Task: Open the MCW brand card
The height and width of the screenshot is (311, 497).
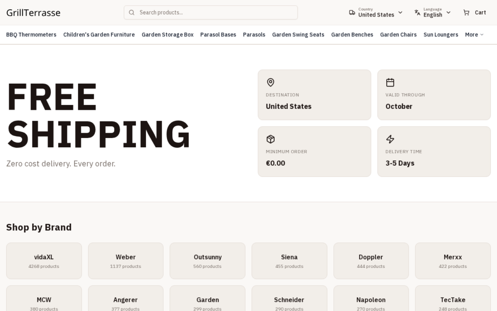Action: 44,298
